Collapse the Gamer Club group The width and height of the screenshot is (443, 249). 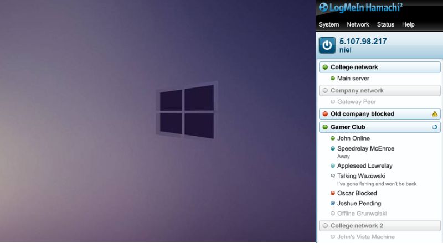coord(379,127)
